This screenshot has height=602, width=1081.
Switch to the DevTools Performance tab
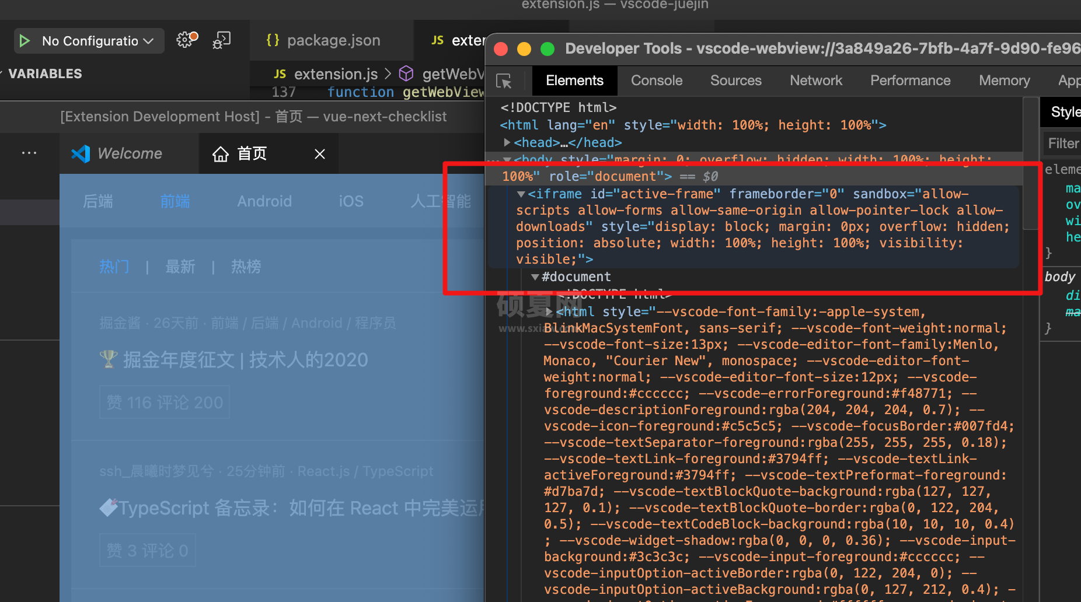[x=911, y=80]
